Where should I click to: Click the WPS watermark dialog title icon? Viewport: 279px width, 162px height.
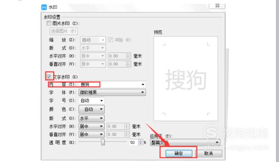pos(44,7)
